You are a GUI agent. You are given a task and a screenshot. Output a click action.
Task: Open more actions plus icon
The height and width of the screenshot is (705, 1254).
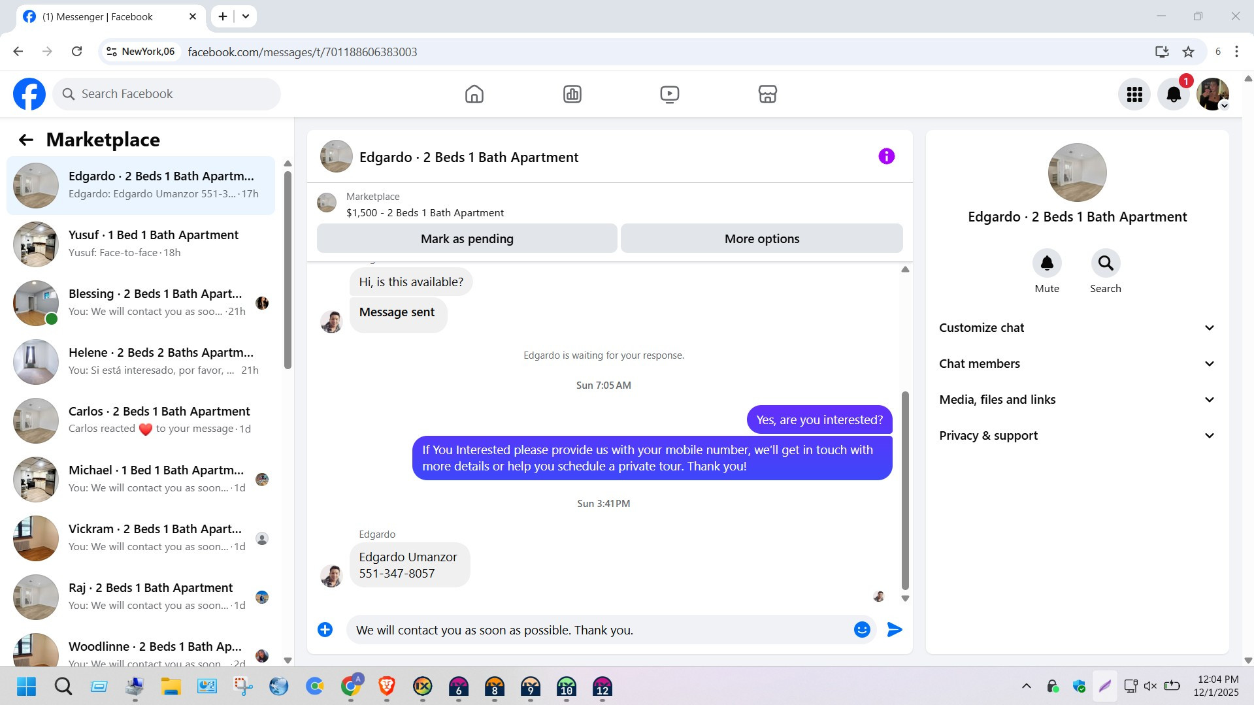pos(325,629)
